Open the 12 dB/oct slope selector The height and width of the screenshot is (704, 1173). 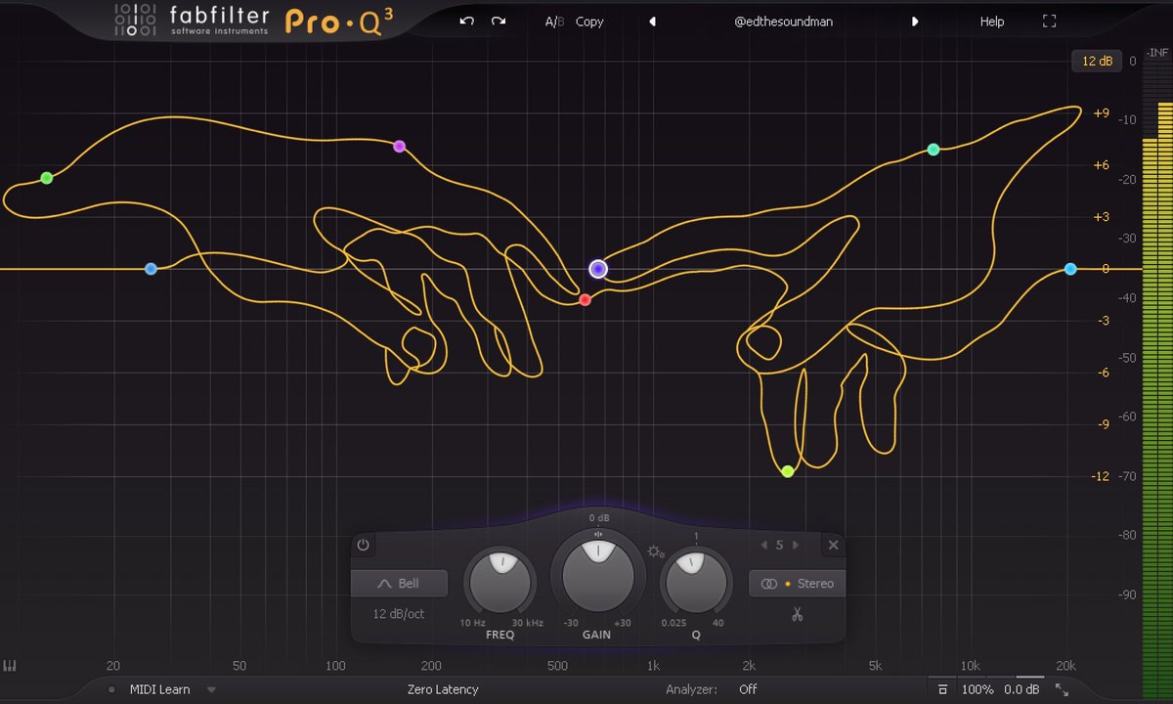point(399,614)
